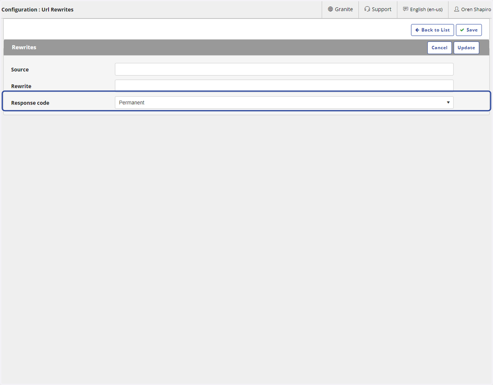Select the Rewrites section header
The image size is (493, 385).
24,47
